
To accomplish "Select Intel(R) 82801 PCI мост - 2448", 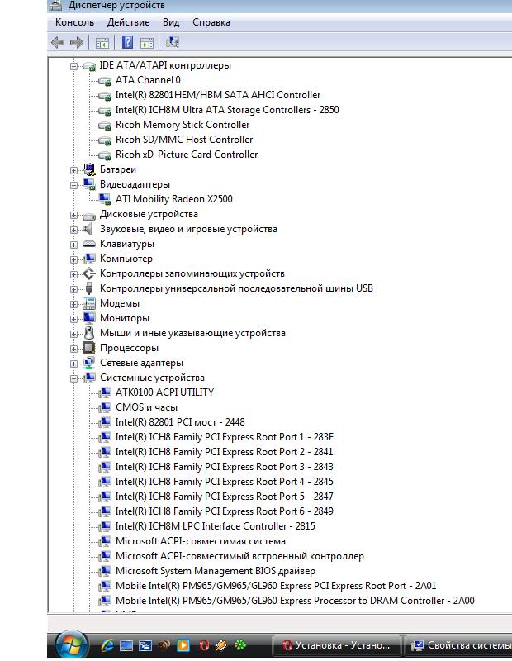I will click(180, 422).
